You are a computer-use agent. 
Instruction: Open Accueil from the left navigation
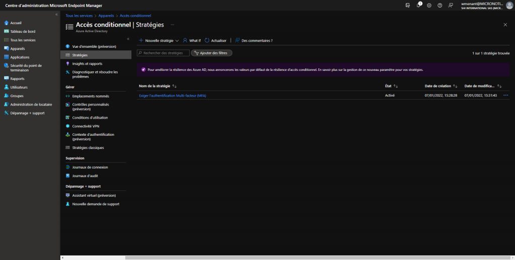[16, 23]
